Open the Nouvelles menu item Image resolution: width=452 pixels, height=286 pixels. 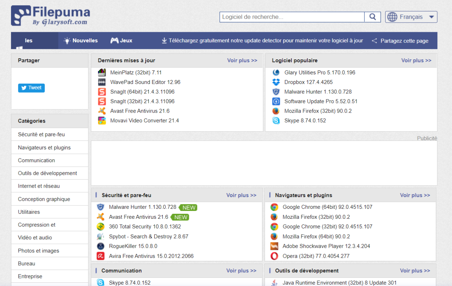tap(81, 40)
